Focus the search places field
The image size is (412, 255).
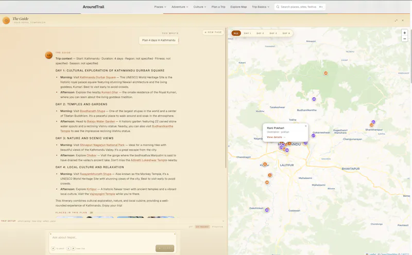(300, 7)
